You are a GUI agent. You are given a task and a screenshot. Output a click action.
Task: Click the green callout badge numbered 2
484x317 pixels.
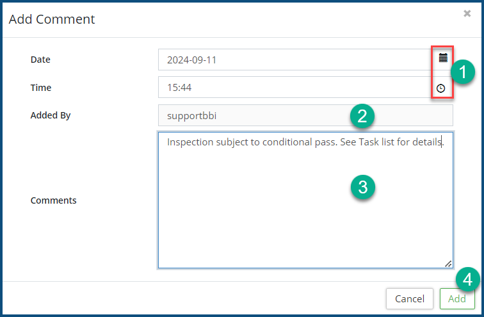(362, 116)
